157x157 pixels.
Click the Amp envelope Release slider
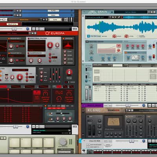(x=59, y=75)
